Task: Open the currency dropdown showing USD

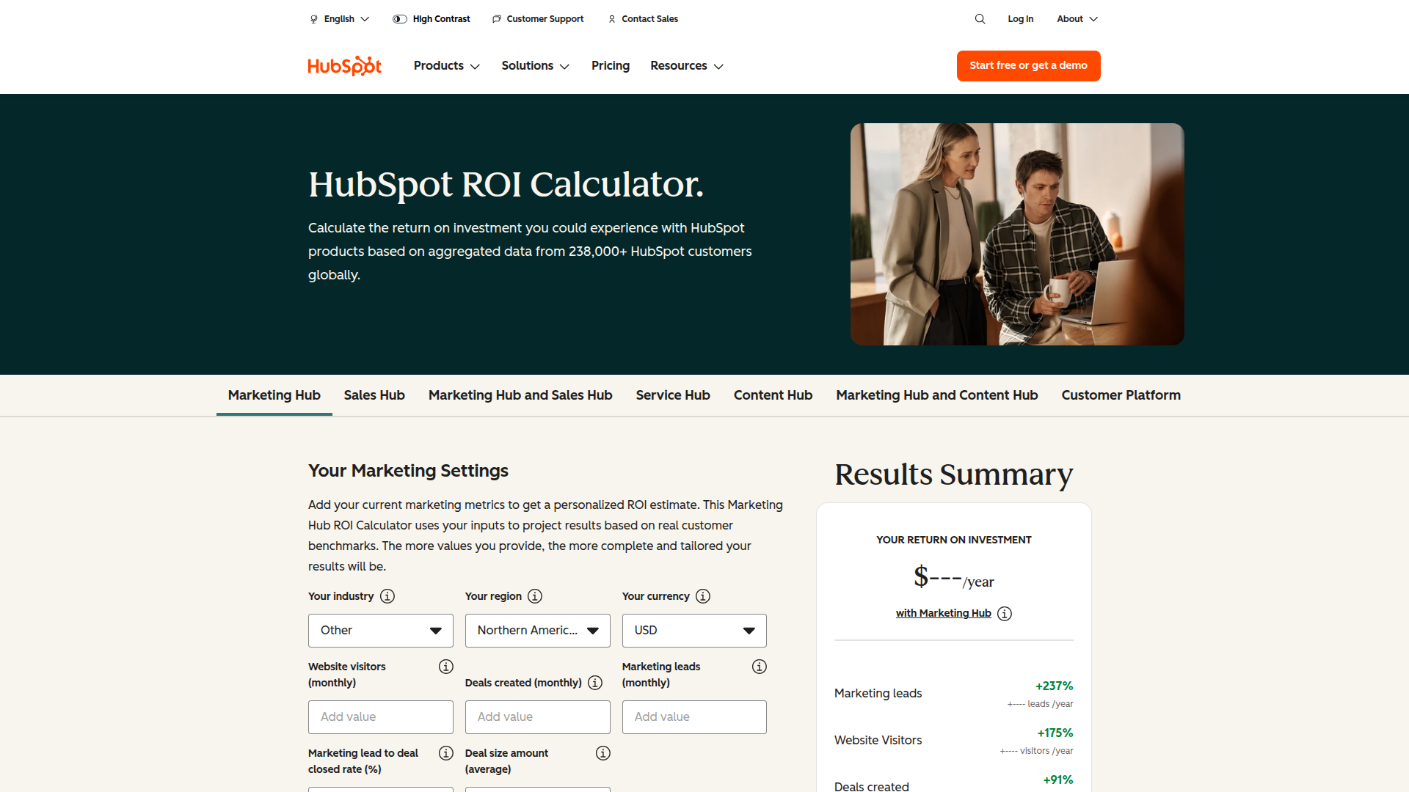Action: tap(693, 630)
